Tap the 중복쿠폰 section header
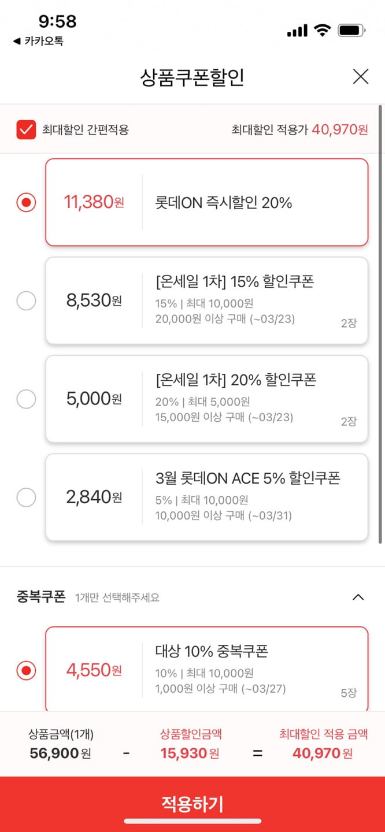 point(192,597)
